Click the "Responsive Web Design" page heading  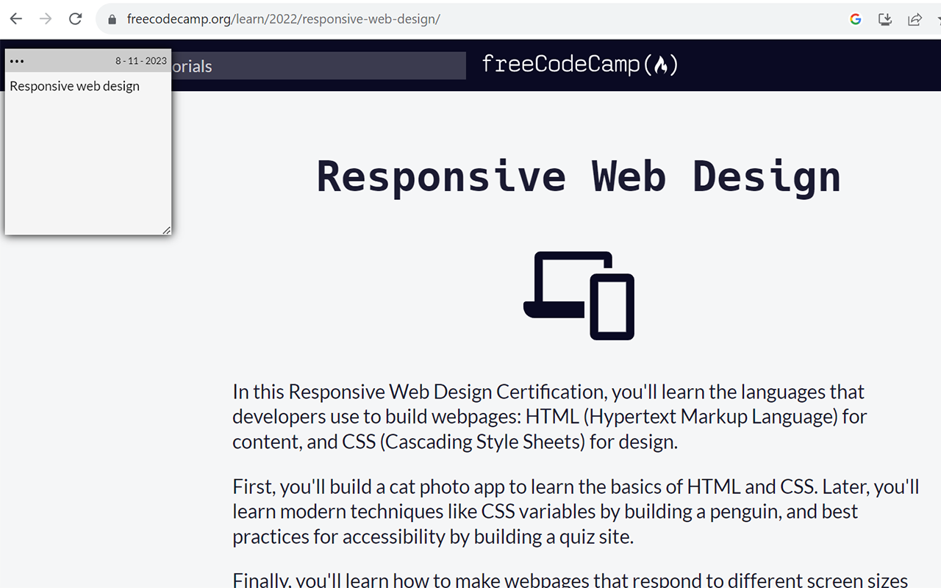click(x=579, y=176)
